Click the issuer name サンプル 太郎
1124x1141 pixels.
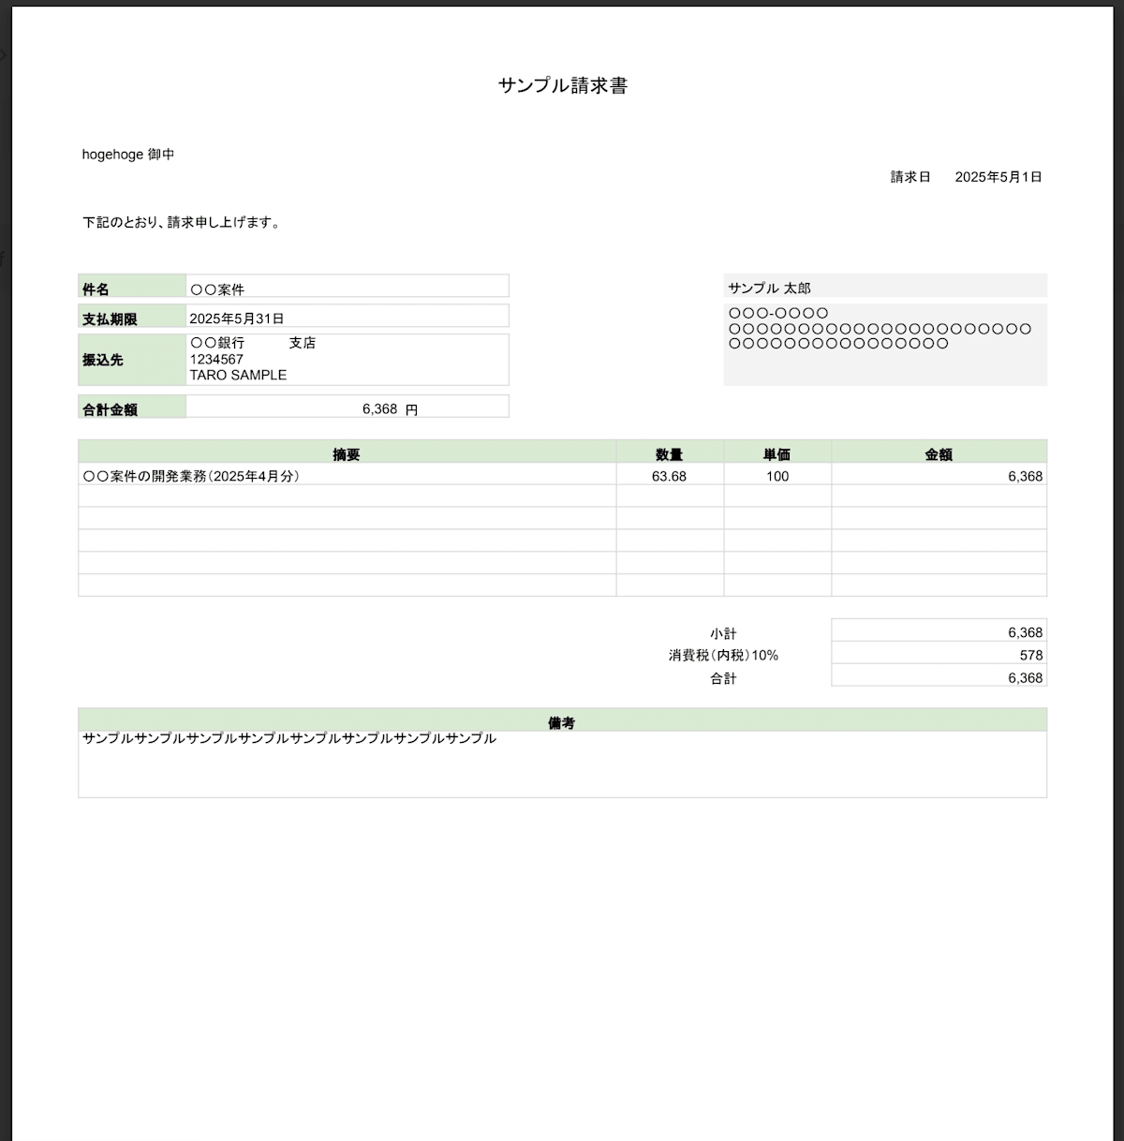click(x=769, y=289)
